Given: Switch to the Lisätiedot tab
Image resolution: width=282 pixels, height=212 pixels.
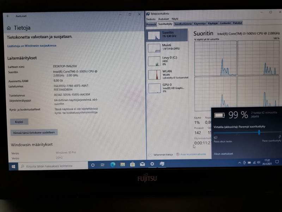Looking at the screenshot, I should click(225, 23).
